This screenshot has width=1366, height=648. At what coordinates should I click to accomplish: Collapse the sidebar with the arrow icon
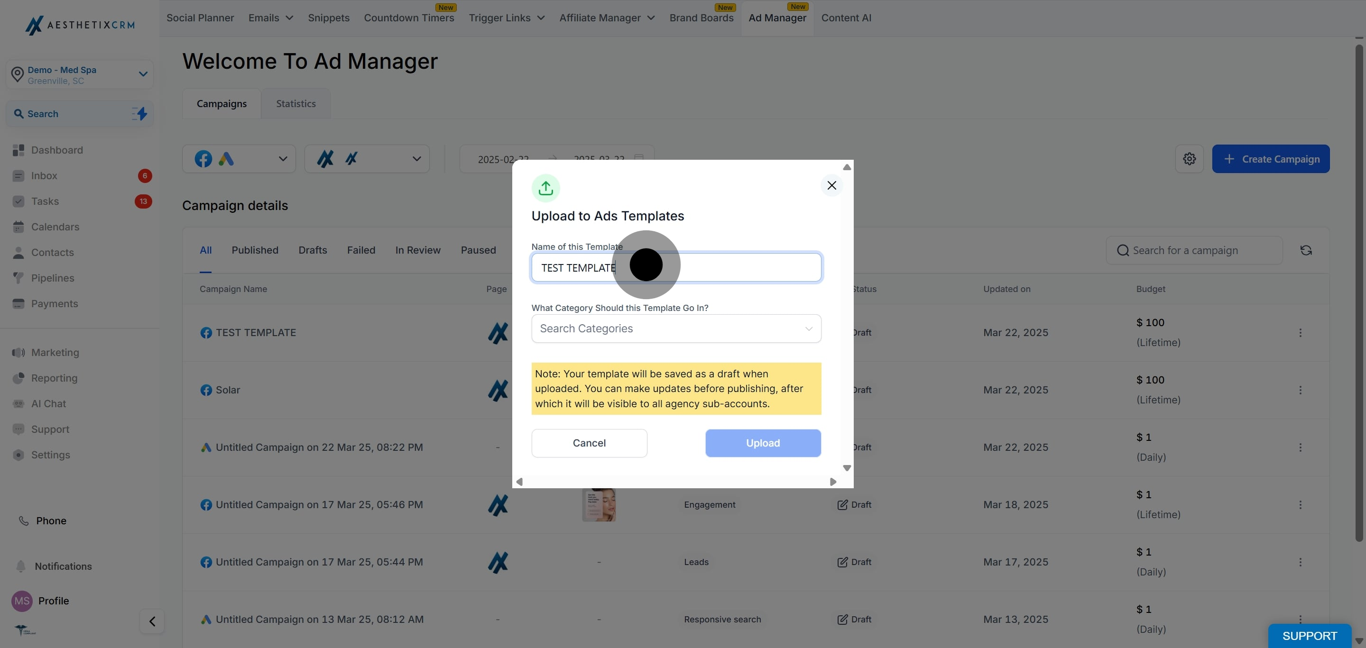[152, 621]
